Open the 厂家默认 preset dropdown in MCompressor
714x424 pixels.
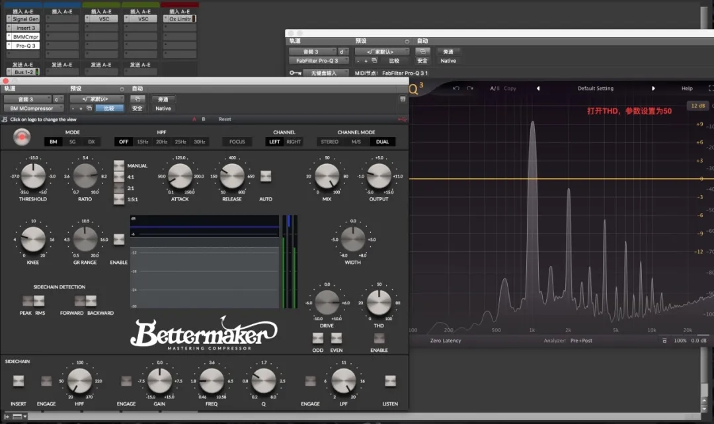pyautogui.click(x=97, y=99)
